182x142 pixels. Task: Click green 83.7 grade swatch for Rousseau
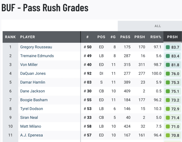coord(168,47)
